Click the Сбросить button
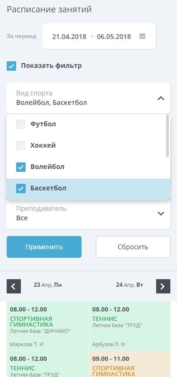Screen dimensions: 177x377 tap(133, 247)
